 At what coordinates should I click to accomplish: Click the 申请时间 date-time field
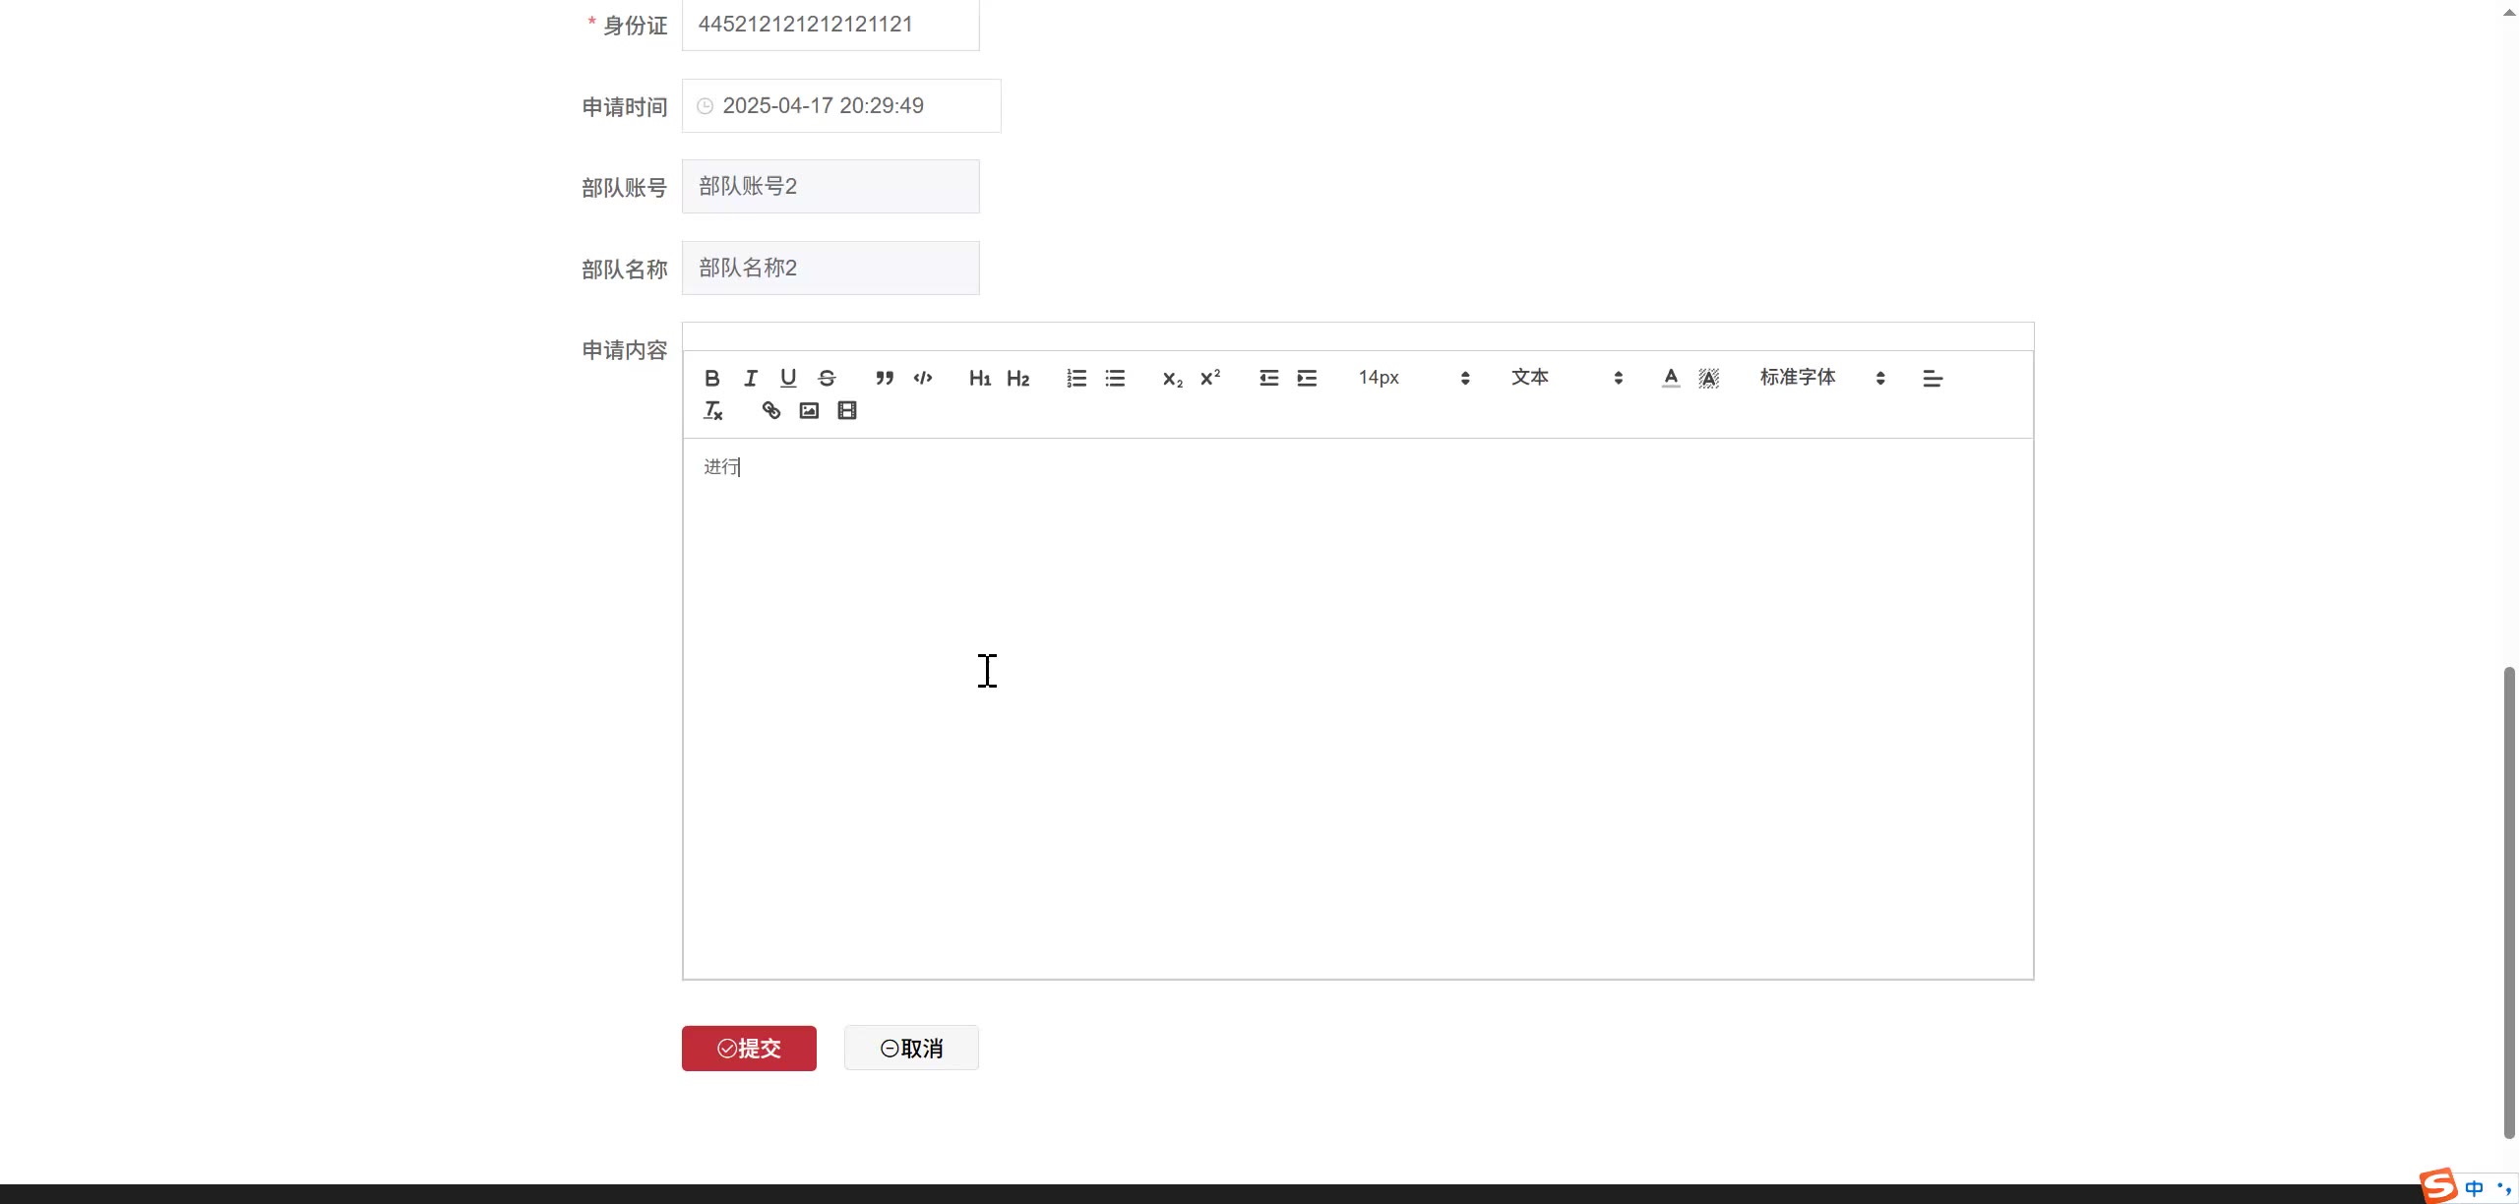coord(841,106)
